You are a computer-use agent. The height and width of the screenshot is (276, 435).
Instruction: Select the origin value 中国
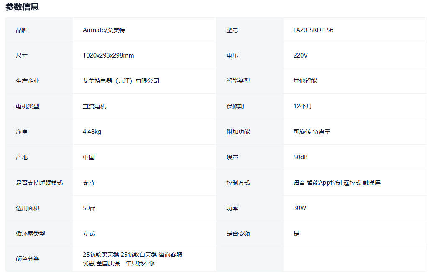click(89, 157)
